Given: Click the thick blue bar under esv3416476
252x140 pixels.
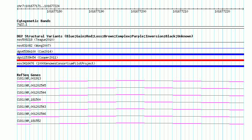Looking at the screenshot, I should click(x=130, y=66).
